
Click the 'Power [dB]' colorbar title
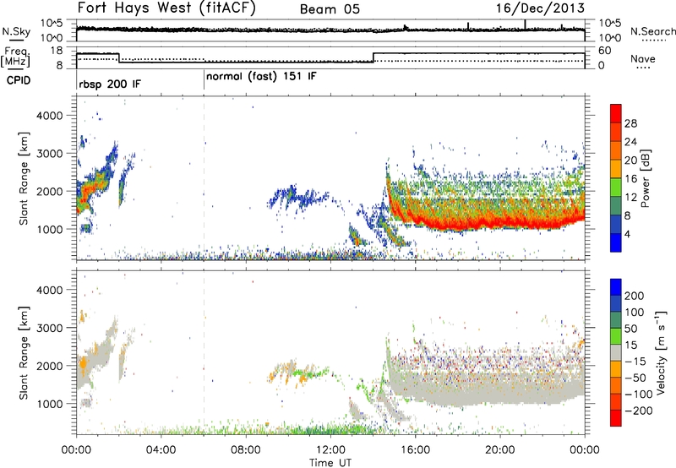point(646,178)
